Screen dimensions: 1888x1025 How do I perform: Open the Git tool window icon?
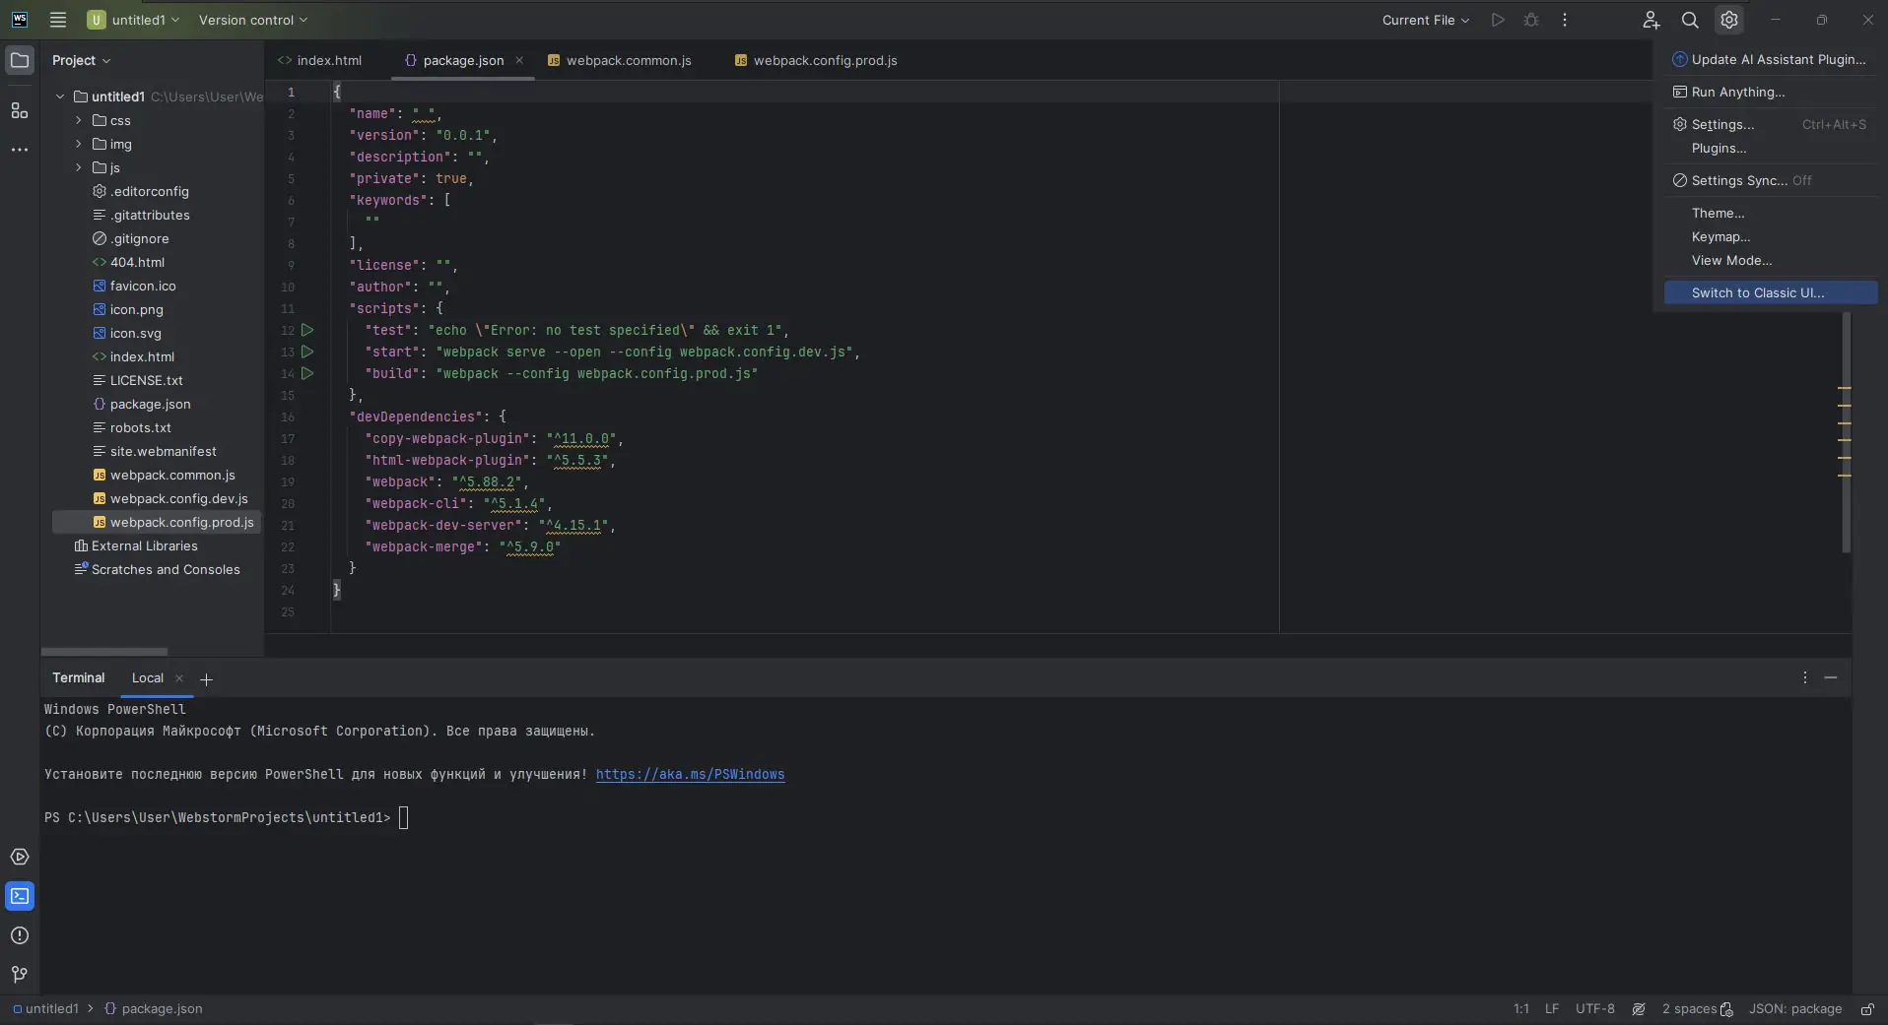20,975
